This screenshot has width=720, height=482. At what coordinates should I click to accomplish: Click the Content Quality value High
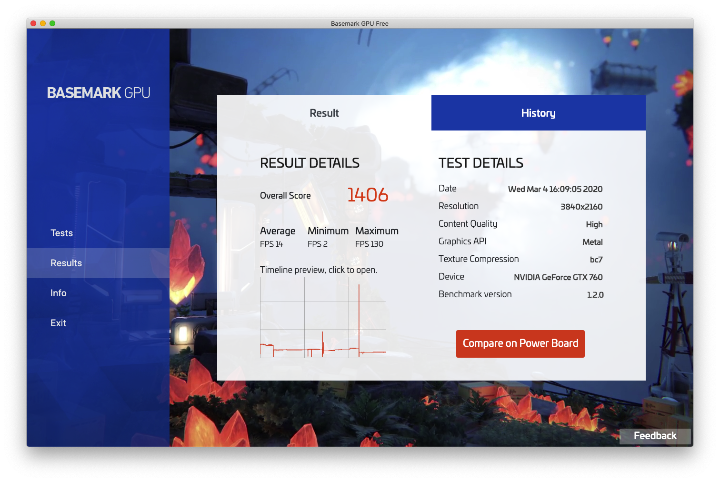[x=594, y=224]
